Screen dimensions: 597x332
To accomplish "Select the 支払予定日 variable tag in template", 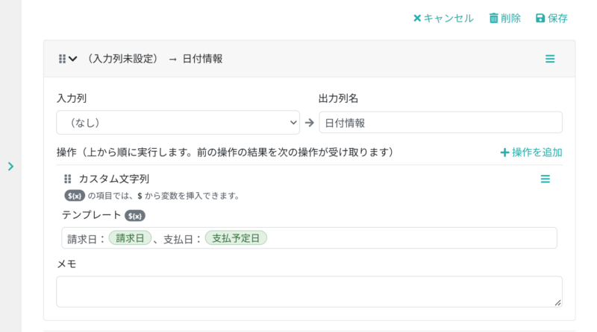I will [236, 238].
